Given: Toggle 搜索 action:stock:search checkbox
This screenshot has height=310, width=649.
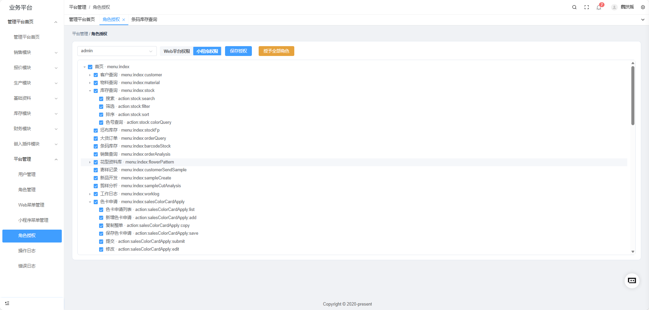Looking at the screenshot, I should tap(101, 99).
